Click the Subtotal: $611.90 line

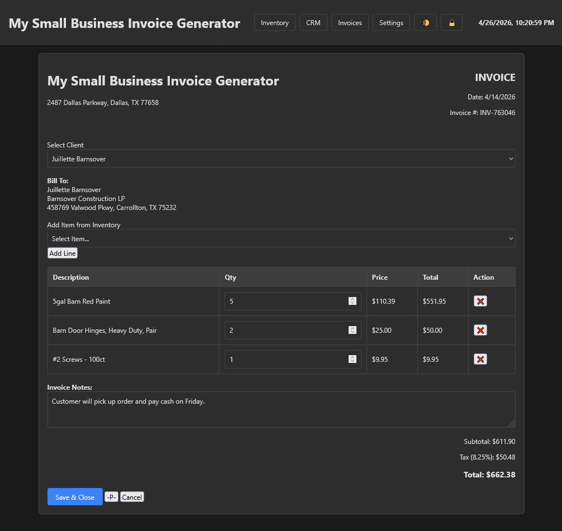click(489, 442)
